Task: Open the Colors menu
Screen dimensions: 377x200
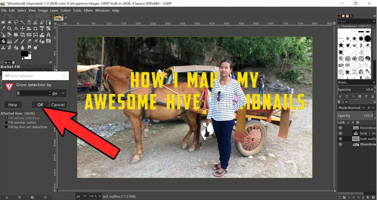Action: point(66,10)
